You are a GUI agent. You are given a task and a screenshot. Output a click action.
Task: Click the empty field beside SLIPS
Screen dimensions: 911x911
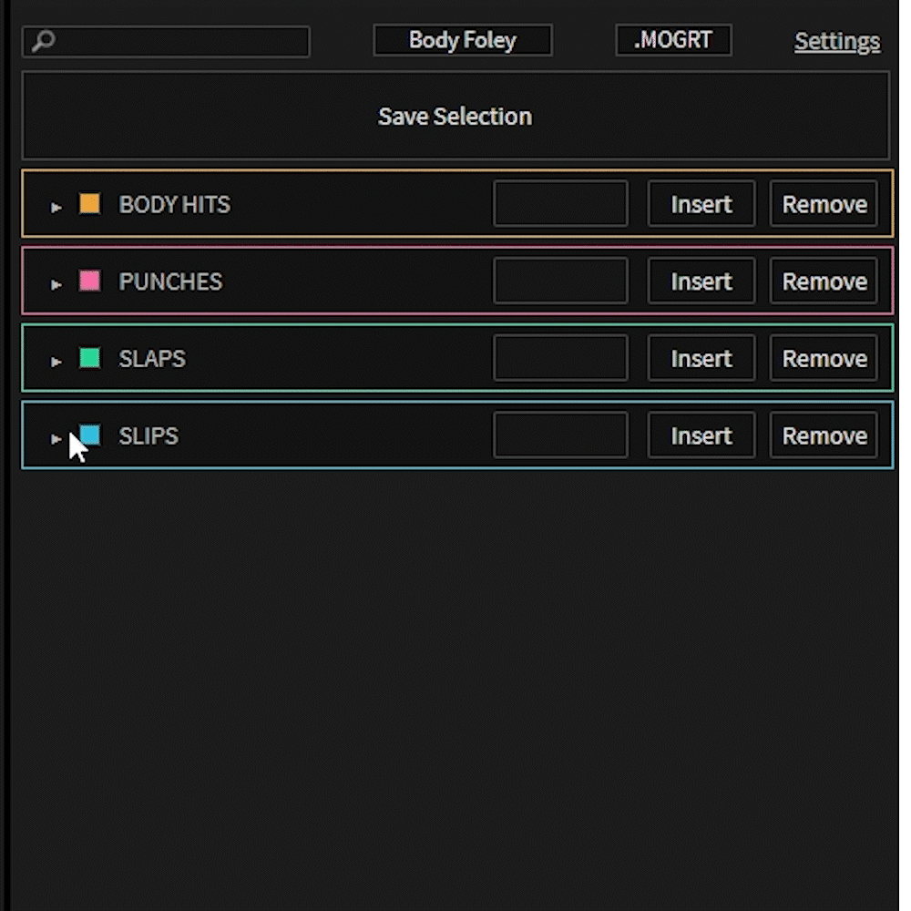560,435
